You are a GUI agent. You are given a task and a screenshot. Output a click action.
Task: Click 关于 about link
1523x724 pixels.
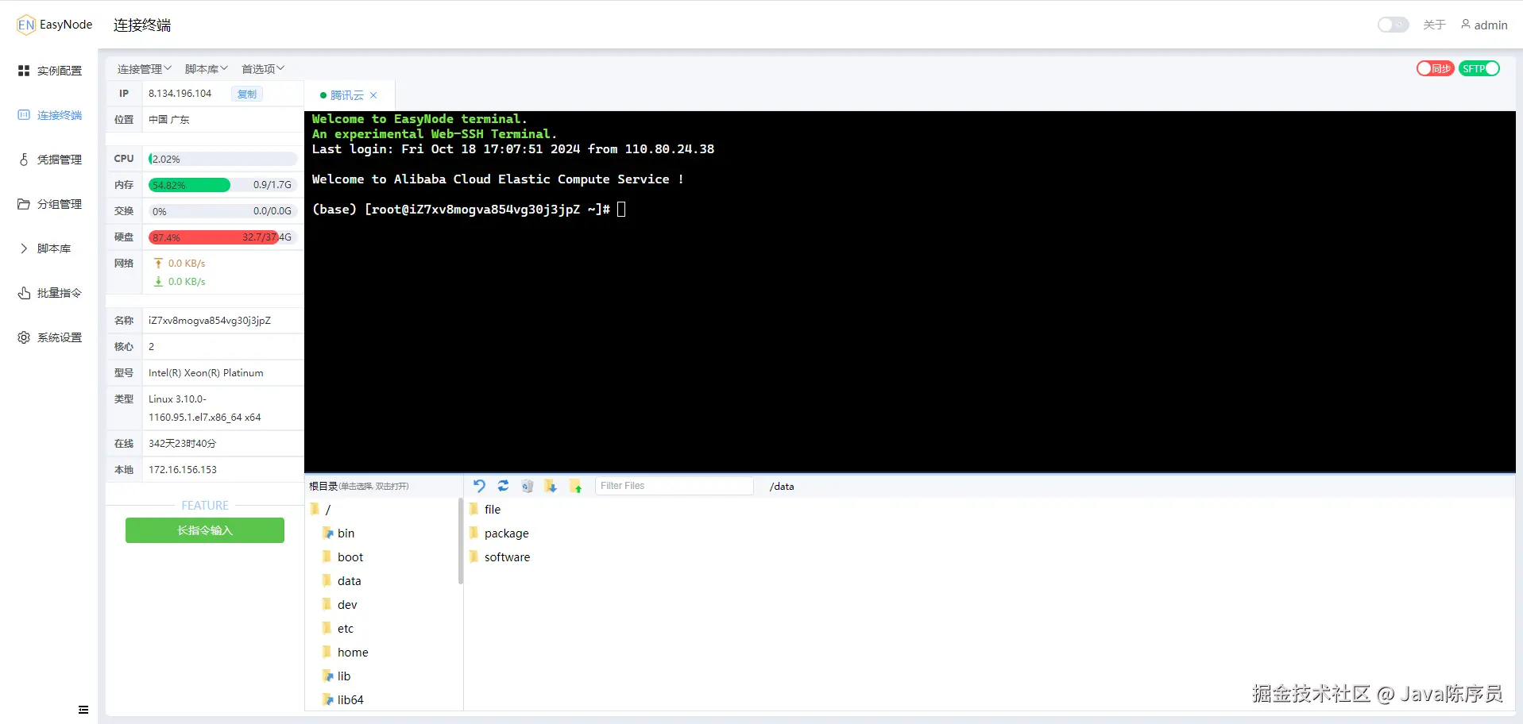[1434, 25]
